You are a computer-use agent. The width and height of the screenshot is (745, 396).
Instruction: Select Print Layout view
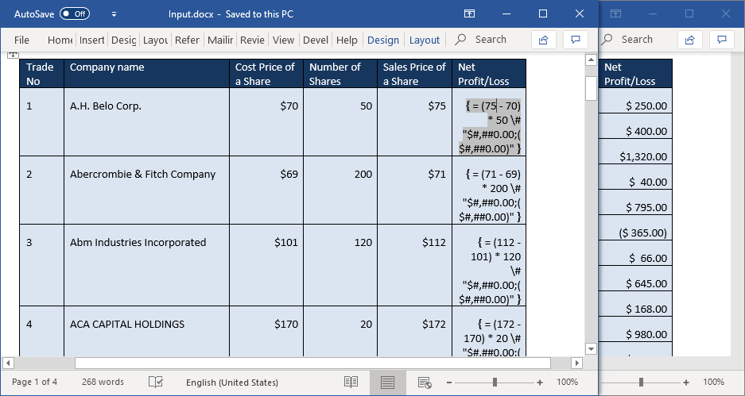[x=387, y=382]
